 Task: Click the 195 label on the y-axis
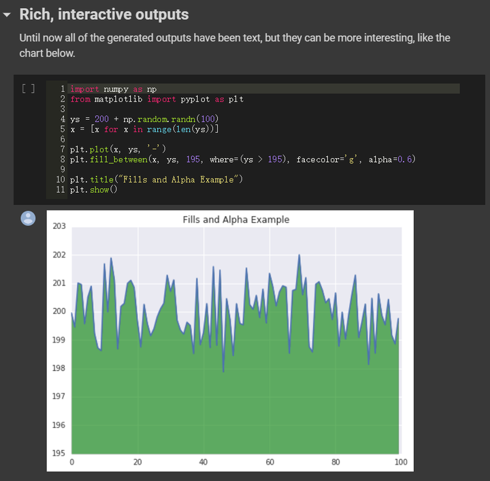click(x=59, y=453)
